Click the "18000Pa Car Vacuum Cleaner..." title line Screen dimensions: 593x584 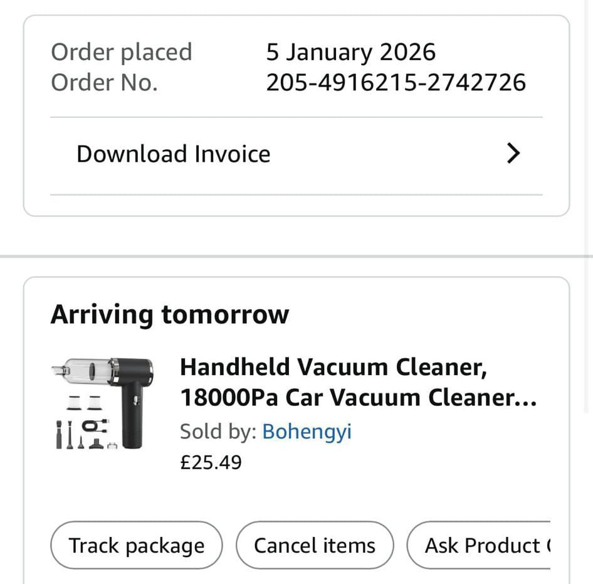coord(357,398)
